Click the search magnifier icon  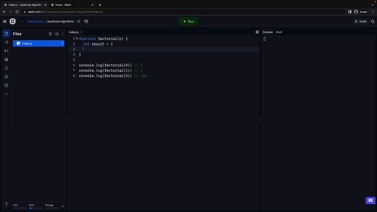coord(372,21)
